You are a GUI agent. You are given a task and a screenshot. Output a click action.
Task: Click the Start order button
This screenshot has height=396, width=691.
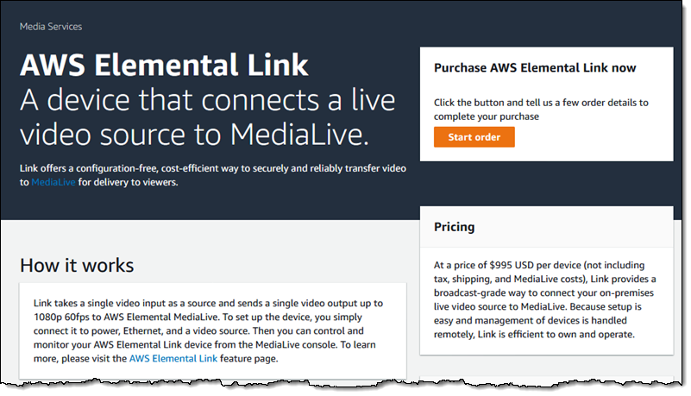pyautogui.click(x=474, y=137)
